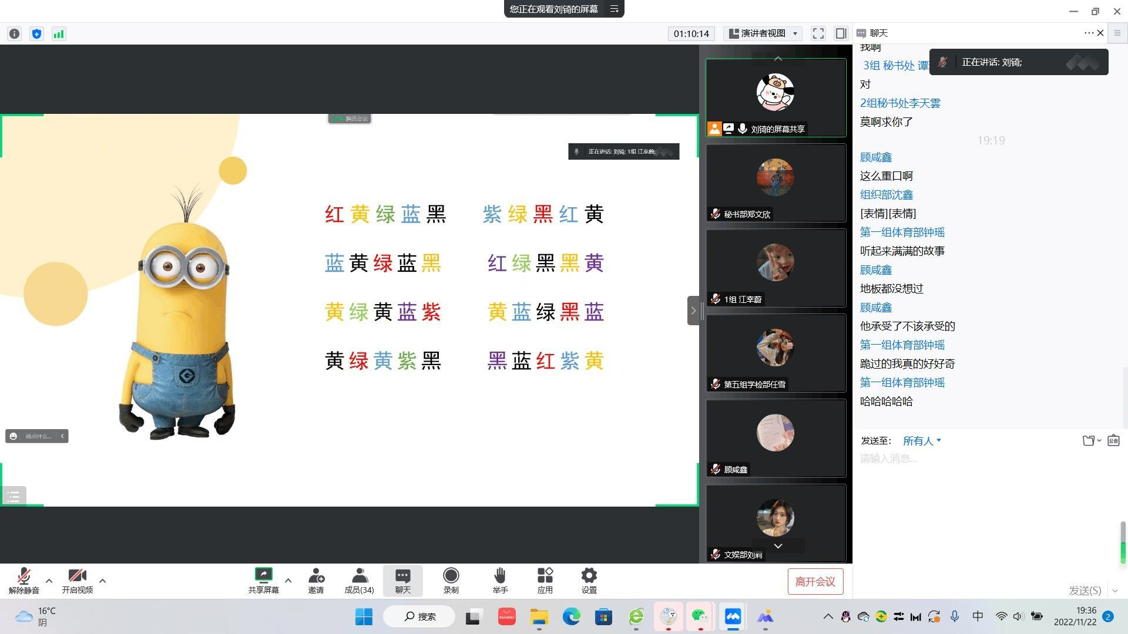1128x634 pixels.
Task: Toggle the side panel layout icon
Action: tap(841, 33)
